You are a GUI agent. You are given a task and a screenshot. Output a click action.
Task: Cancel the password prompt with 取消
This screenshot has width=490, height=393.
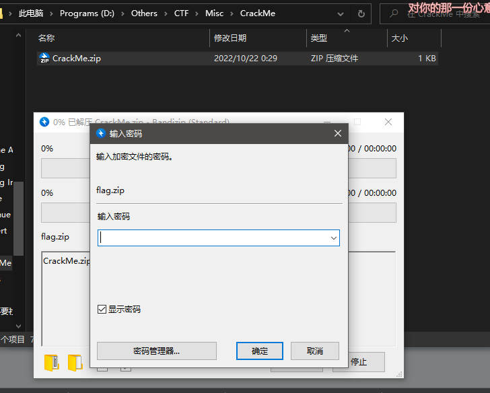click(314, 351)
